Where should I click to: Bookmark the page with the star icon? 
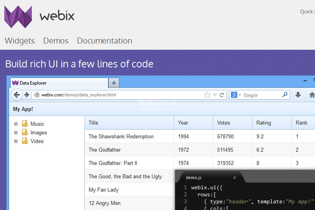[207, 95]
